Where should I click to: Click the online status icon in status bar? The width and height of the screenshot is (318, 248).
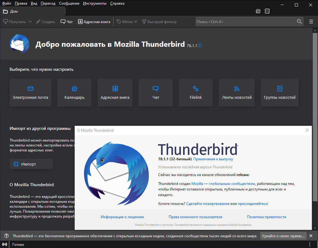pyautogui.click(x=4, y=244)
